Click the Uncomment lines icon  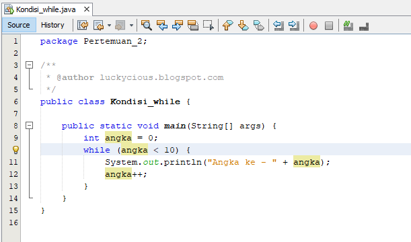click(x=364, y=26)
